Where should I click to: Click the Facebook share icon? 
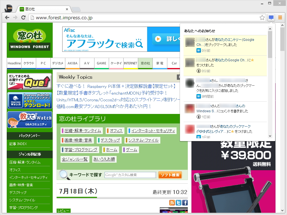[x=185, y=202]
